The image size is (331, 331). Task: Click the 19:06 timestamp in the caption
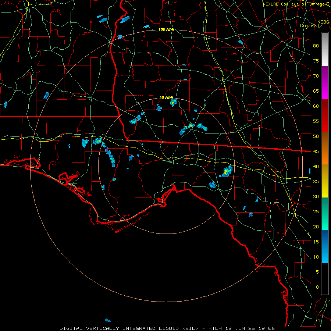tap(267, 328)
